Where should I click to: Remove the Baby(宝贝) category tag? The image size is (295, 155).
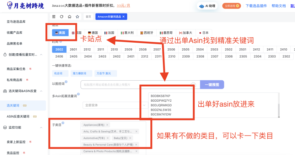[x=130, y=138]
